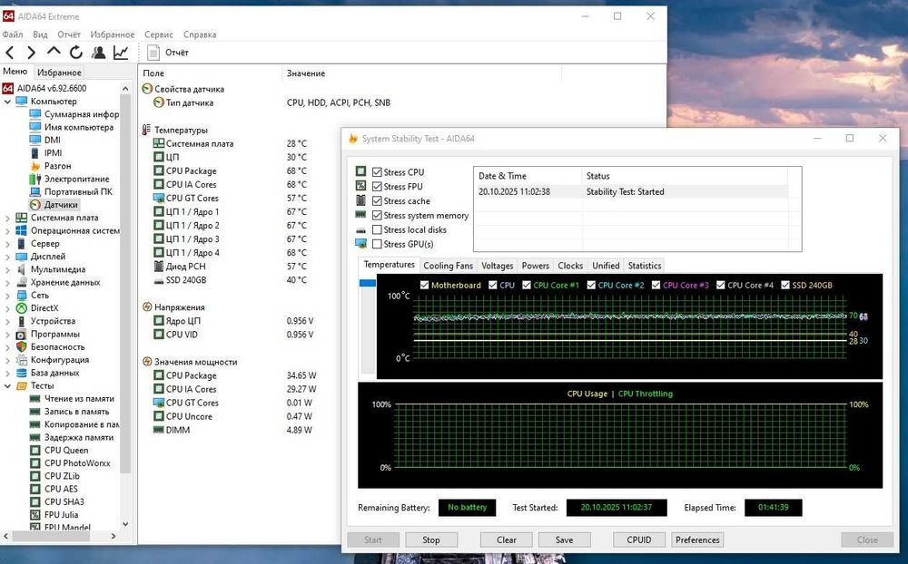This screenshot has width=908, height=564.
Task: Refresh using the circular arrow toolbar icon
Action: pyautogui.click(x=76, y=53)
